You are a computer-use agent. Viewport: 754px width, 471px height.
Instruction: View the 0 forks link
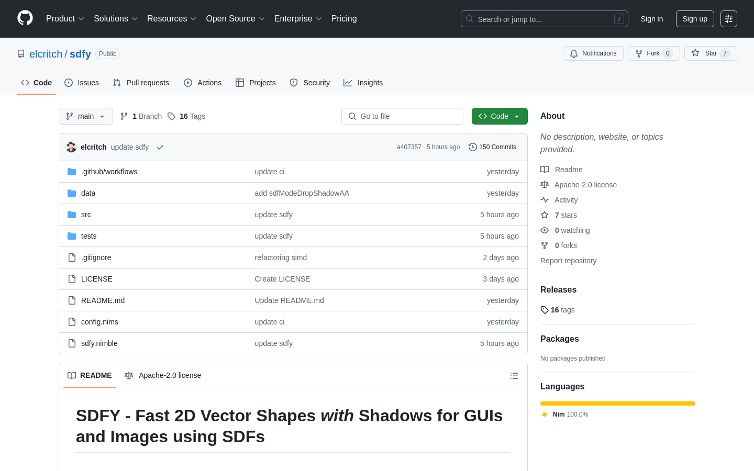559,245
